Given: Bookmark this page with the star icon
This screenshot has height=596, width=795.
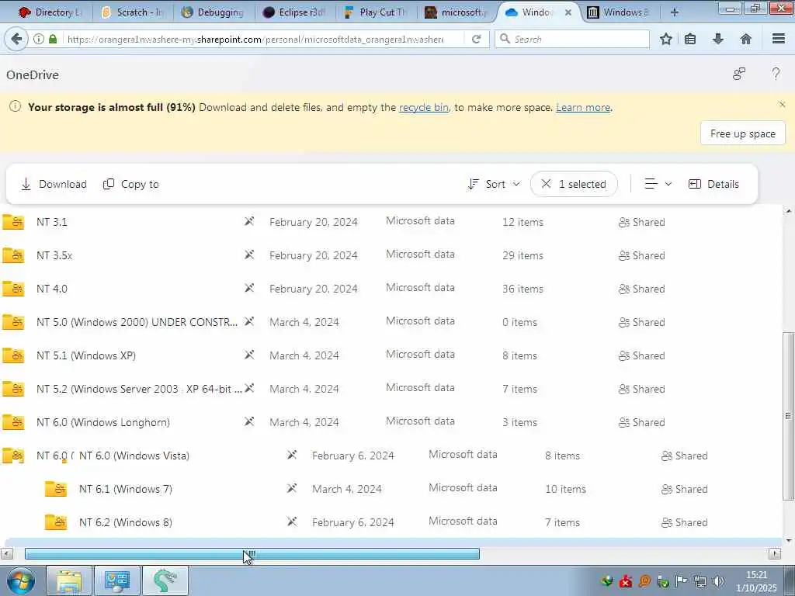Looking at the screenshot, I should pyautogui.click(x=665, y=39).
